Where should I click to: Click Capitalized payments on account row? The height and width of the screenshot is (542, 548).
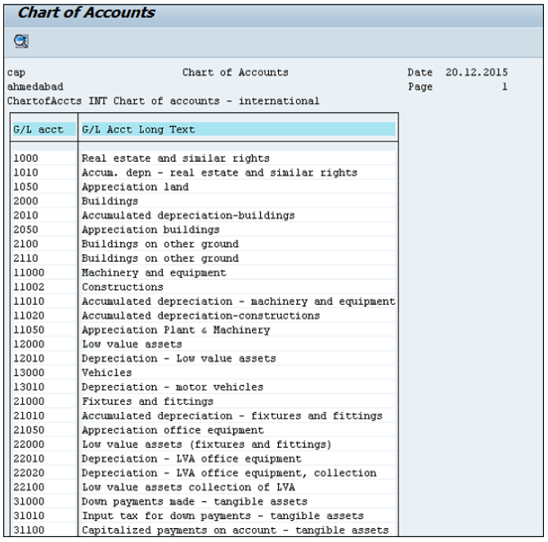(x=235, y=531)
